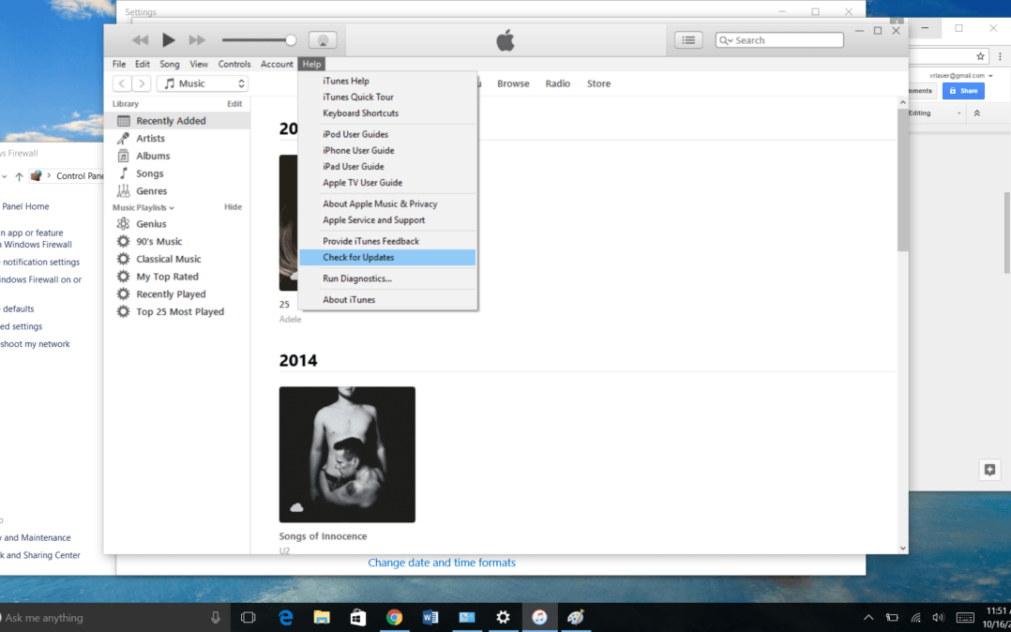1011x632 pixels.
Task: Choose Check for Updates
Action: tap(387, 257)
